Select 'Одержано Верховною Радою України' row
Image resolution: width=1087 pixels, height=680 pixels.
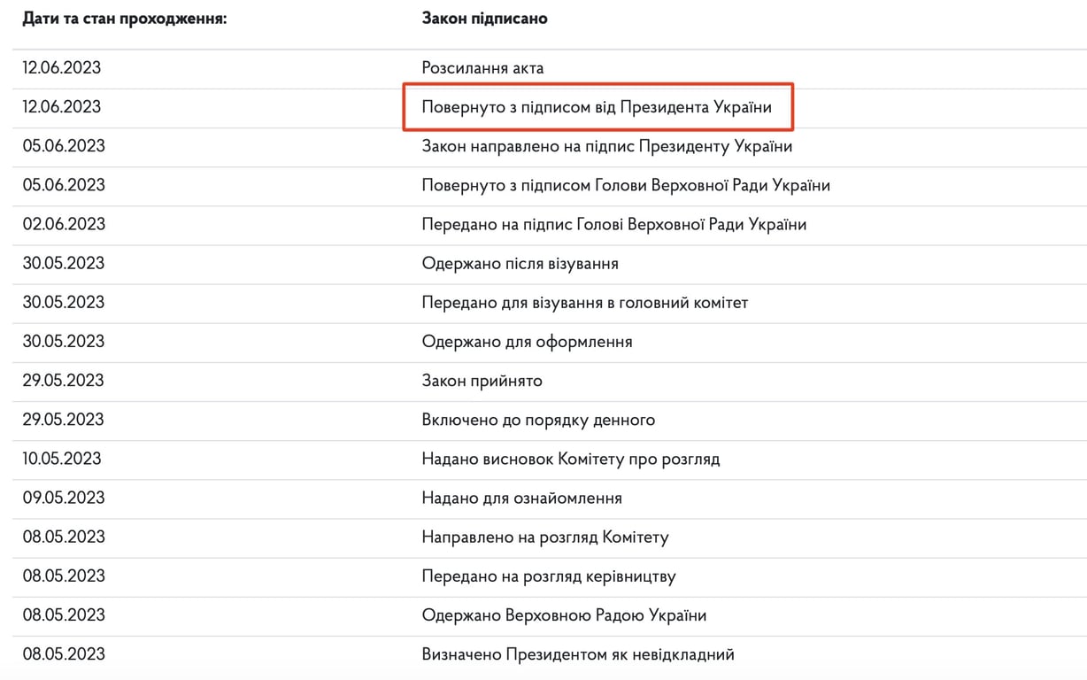[x=564, y=615]
